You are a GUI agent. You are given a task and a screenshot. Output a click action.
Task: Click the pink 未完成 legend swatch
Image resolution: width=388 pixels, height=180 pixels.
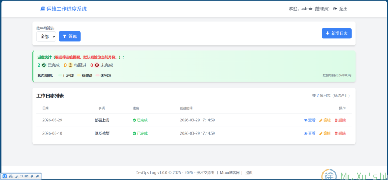pyautogui.click(x=97, y=75)
